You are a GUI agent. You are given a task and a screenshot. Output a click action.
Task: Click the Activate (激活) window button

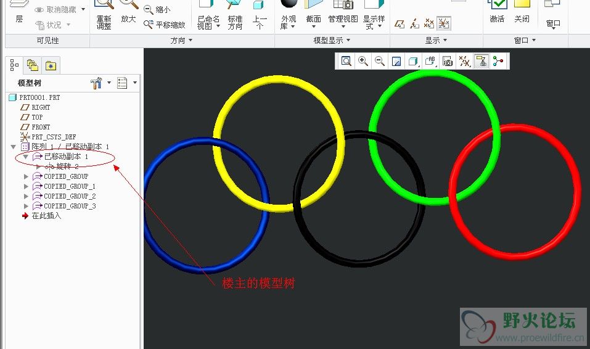click(x=497, y=12)
